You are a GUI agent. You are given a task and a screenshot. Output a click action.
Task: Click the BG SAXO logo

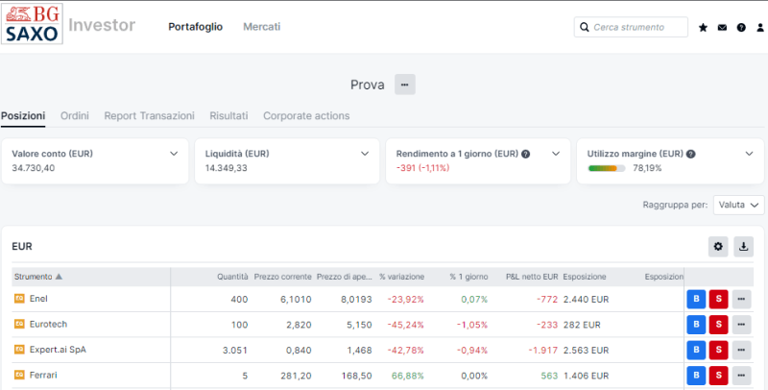pyautogui.click(x=32, y=23)
